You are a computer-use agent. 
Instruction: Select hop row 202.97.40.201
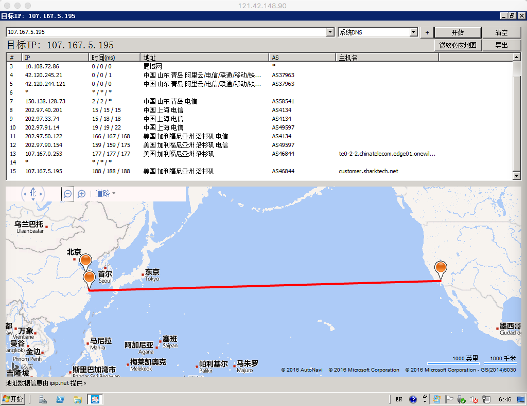259,110
